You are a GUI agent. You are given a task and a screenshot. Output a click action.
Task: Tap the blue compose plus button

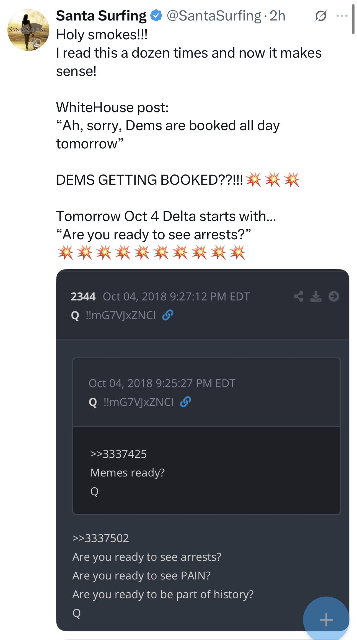click(326, 619)
